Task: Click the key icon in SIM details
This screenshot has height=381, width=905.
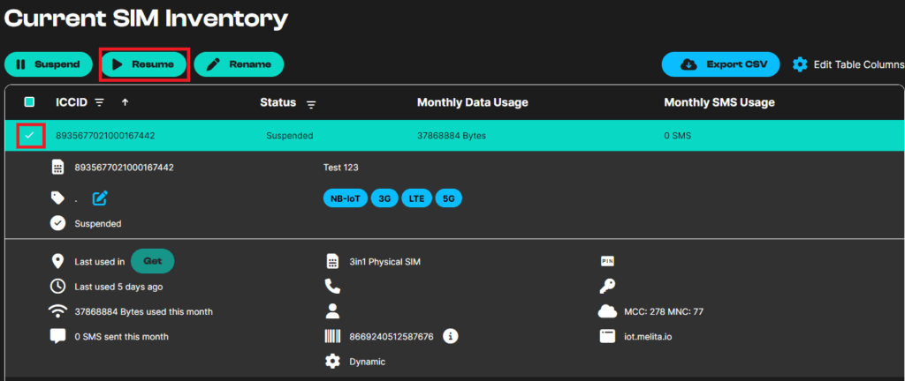Action: pos(607,286)
